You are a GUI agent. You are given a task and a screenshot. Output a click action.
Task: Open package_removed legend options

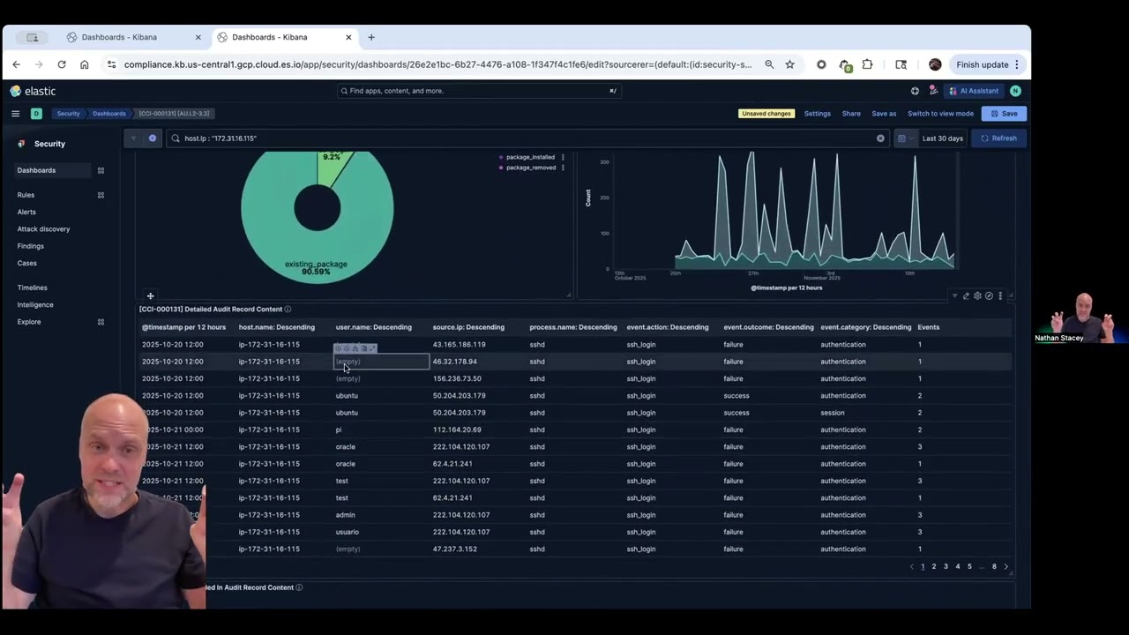563,168
